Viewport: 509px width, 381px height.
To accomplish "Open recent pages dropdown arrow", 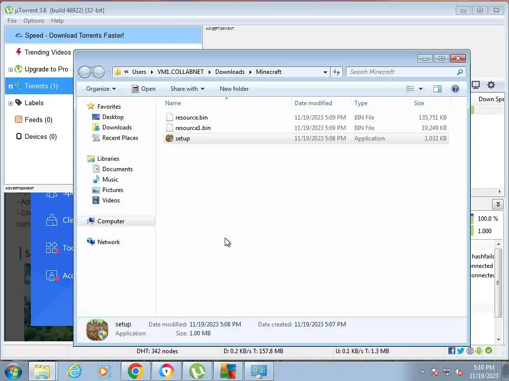I will [x=108, y=72].
